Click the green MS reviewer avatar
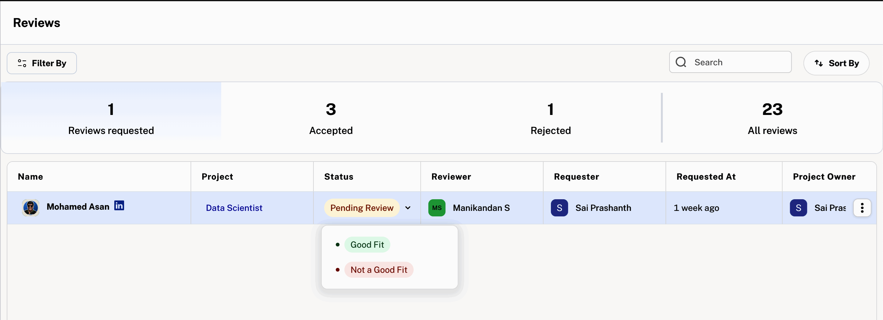 (437, 208)
